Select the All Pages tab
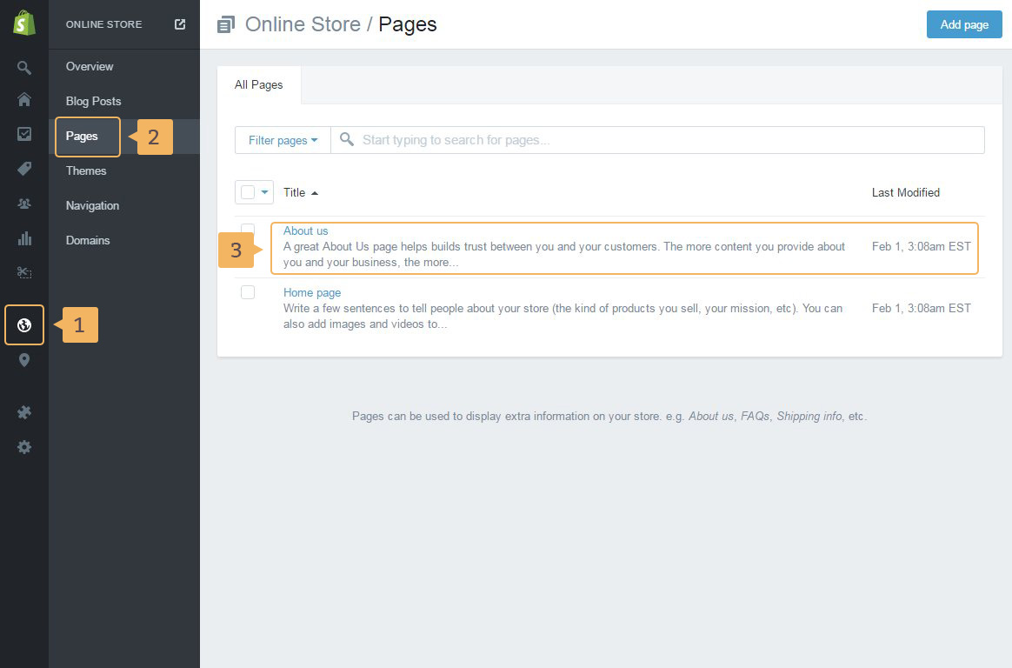The width and height of the screenshot is (1012, 668). click(259, 85)
